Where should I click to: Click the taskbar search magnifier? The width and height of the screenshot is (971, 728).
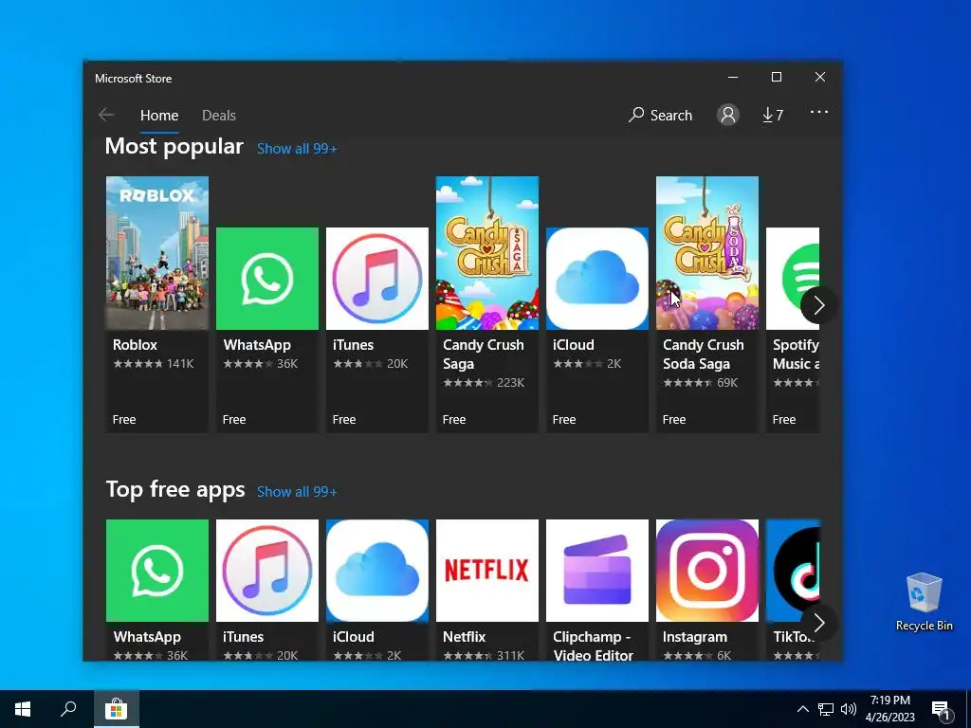pos(68,709)
